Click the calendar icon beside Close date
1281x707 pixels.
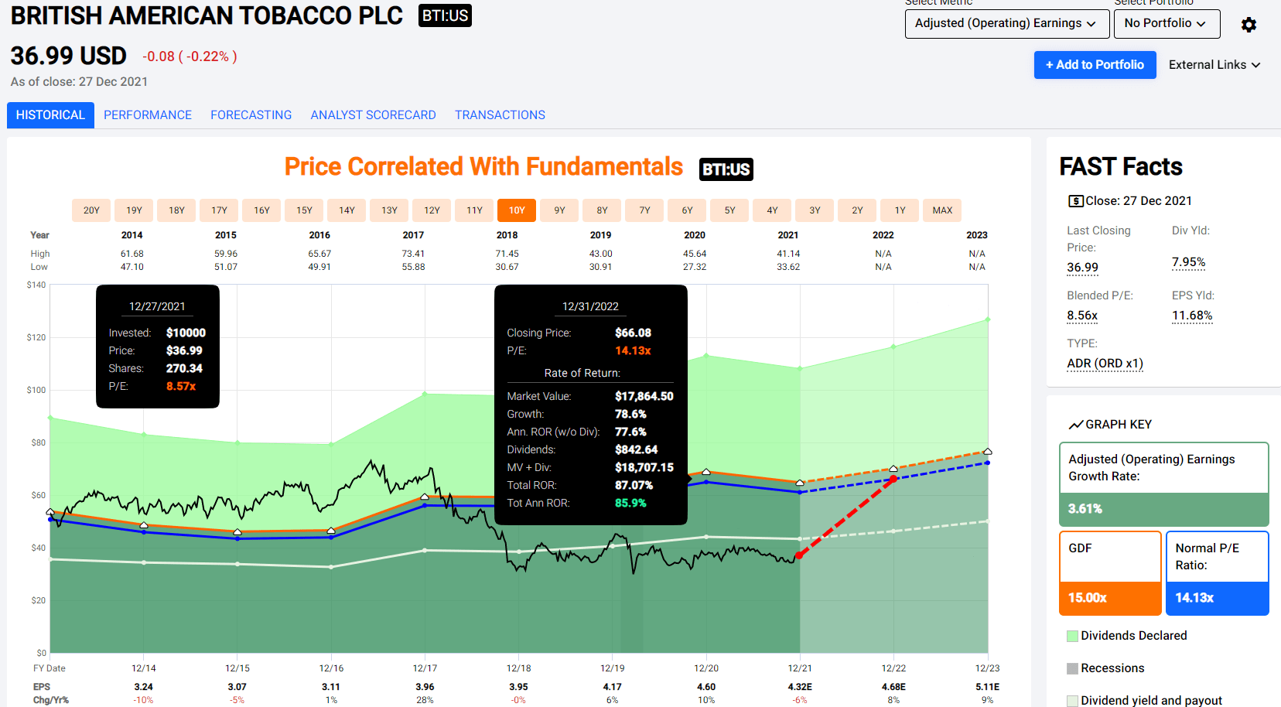click(x=1075, y=201)
